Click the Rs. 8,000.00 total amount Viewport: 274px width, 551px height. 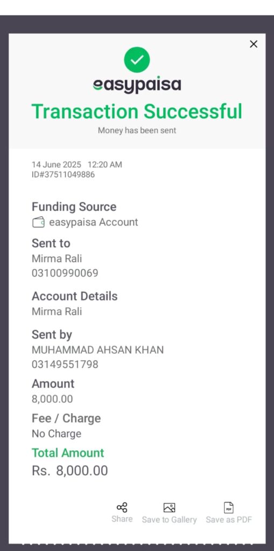click(x=69, y=471)
